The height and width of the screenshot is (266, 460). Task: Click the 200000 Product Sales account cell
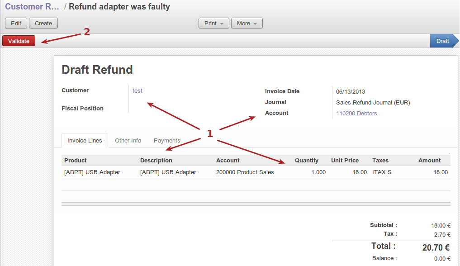point(245,172)
